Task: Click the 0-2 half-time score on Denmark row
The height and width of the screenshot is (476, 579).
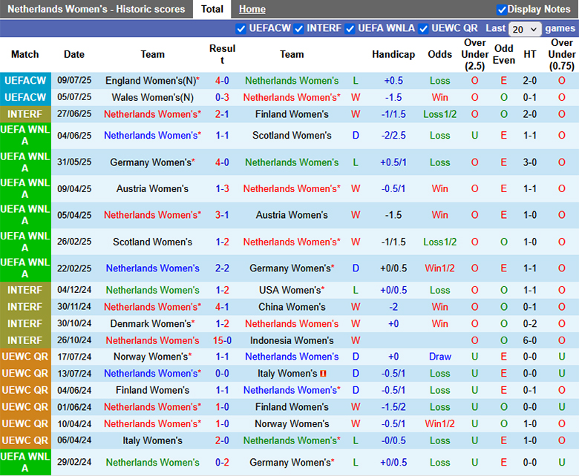Action: pyautogui.click(x=529, y=324)
